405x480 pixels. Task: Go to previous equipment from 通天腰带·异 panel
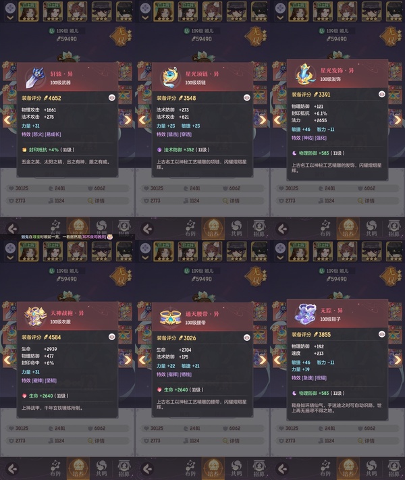tap(142, 360)
